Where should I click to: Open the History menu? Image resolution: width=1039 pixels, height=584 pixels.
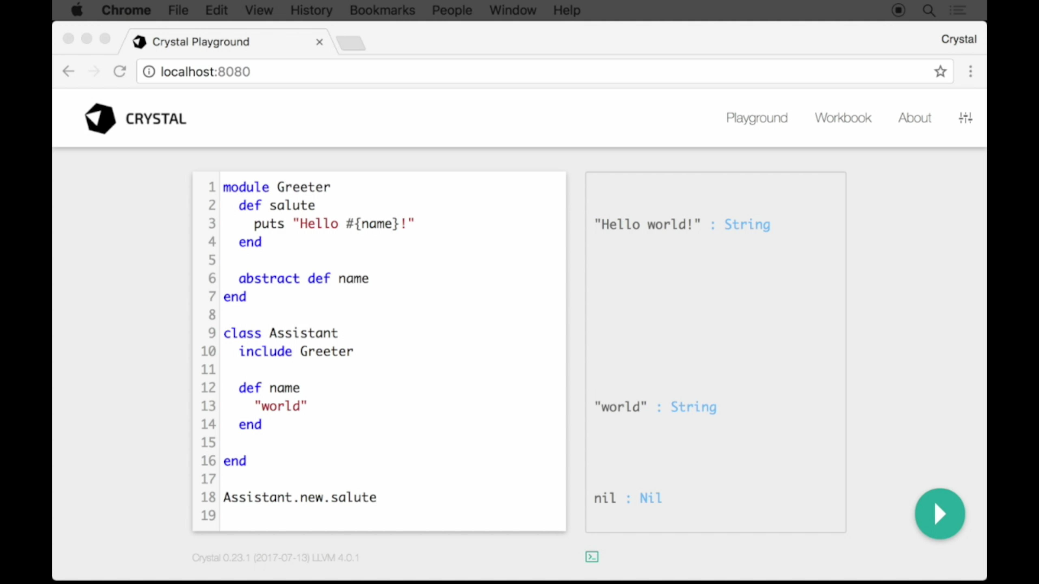click(x=311, y=10)
